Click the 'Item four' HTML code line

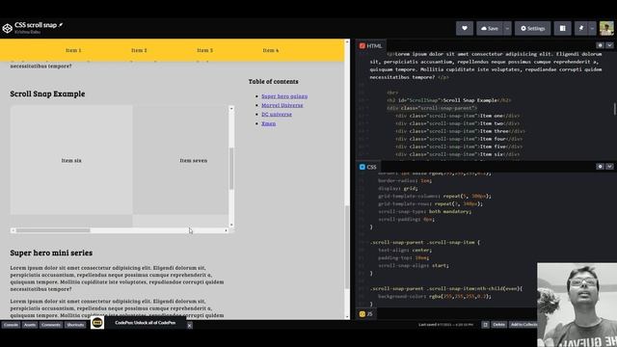459,139
